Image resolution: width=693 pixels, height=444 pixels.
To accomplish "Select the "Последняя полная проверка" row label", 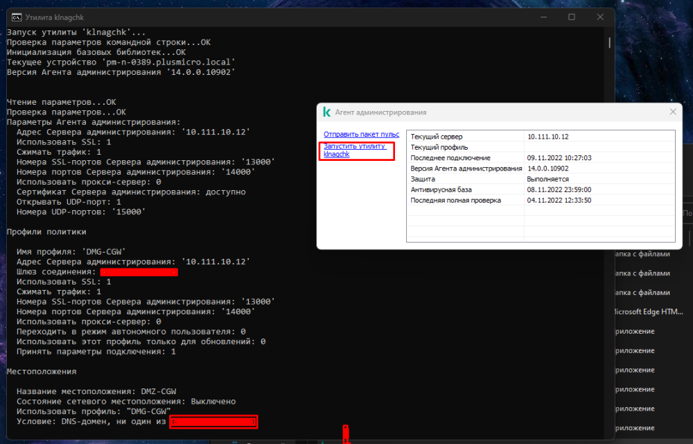I will point(455,200).
